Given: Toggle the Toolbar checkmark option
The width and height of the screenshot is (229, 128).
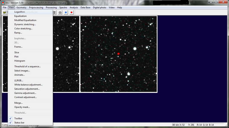Looking at the screenshot, I should (x=30, y=118).
